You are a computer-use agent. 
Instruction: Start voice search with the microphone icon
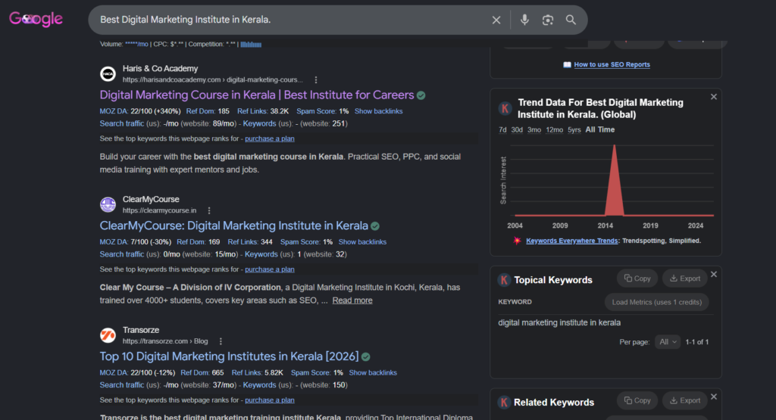pos(524,20)
